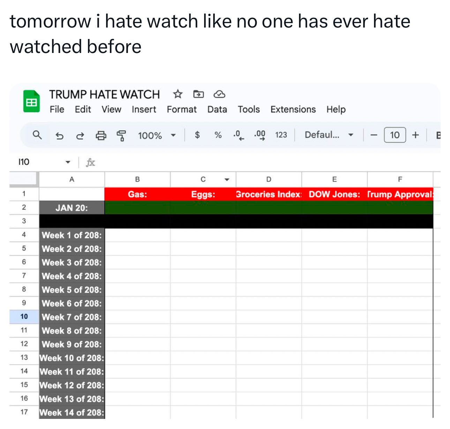Click the fx formula icon

(90, 162)
